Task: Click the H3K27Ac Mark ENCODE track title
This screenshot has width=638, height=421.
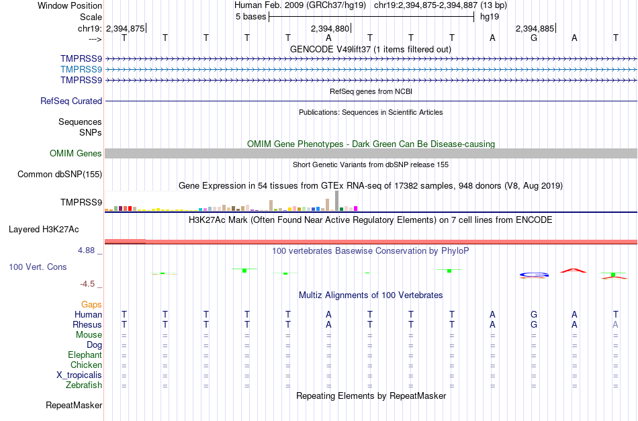Action: (371, 220)
